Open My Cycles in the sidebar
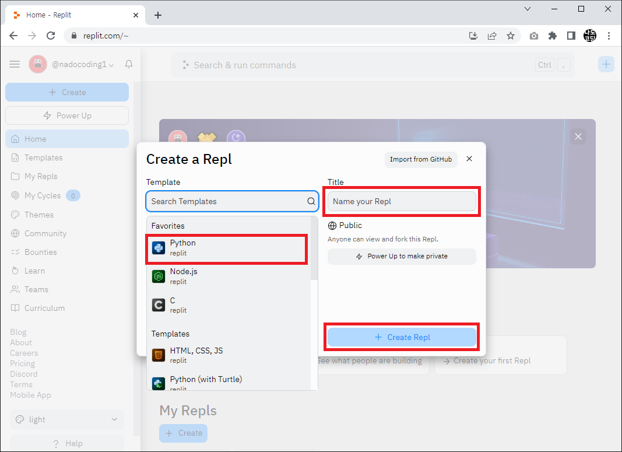The width and height of the screenshot is (622, 452). point(67,195)
